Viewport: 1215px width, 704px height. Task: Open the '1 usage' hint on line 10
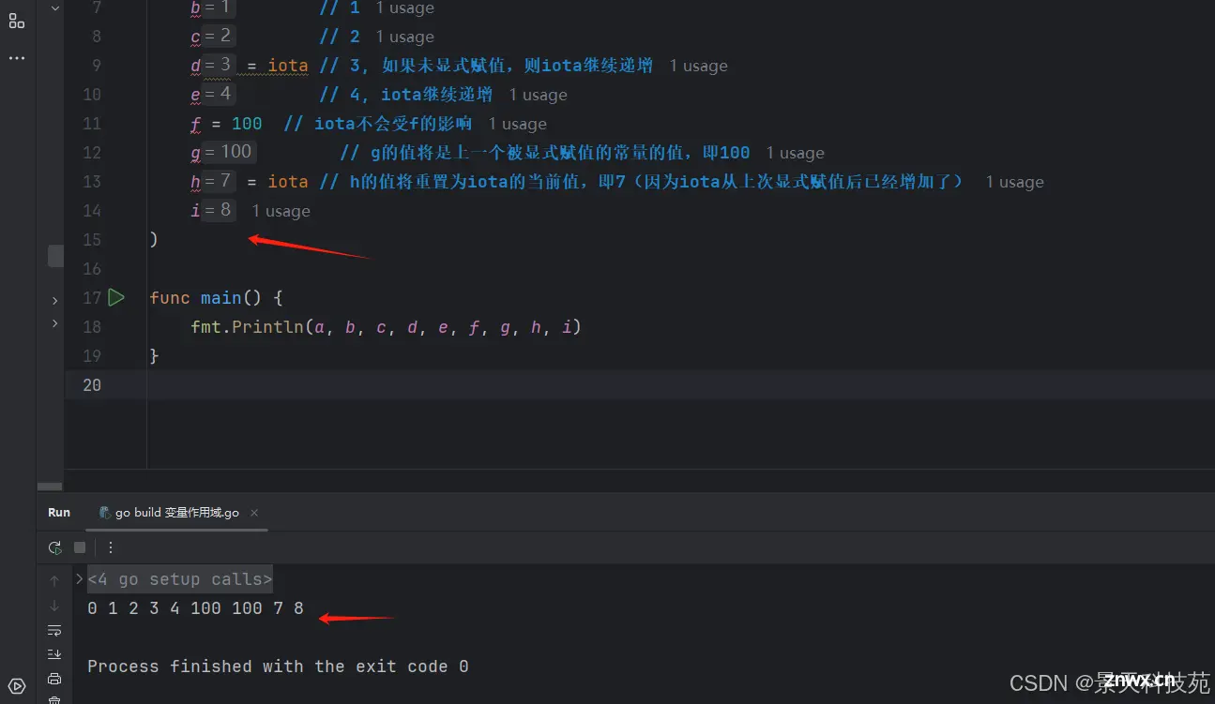[x=538, y=95]
